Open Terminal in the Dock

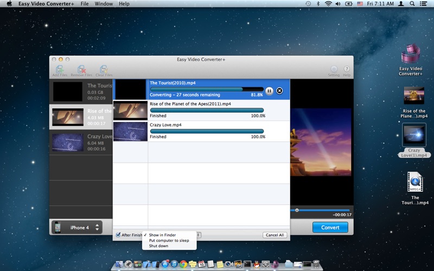(247, 264)
